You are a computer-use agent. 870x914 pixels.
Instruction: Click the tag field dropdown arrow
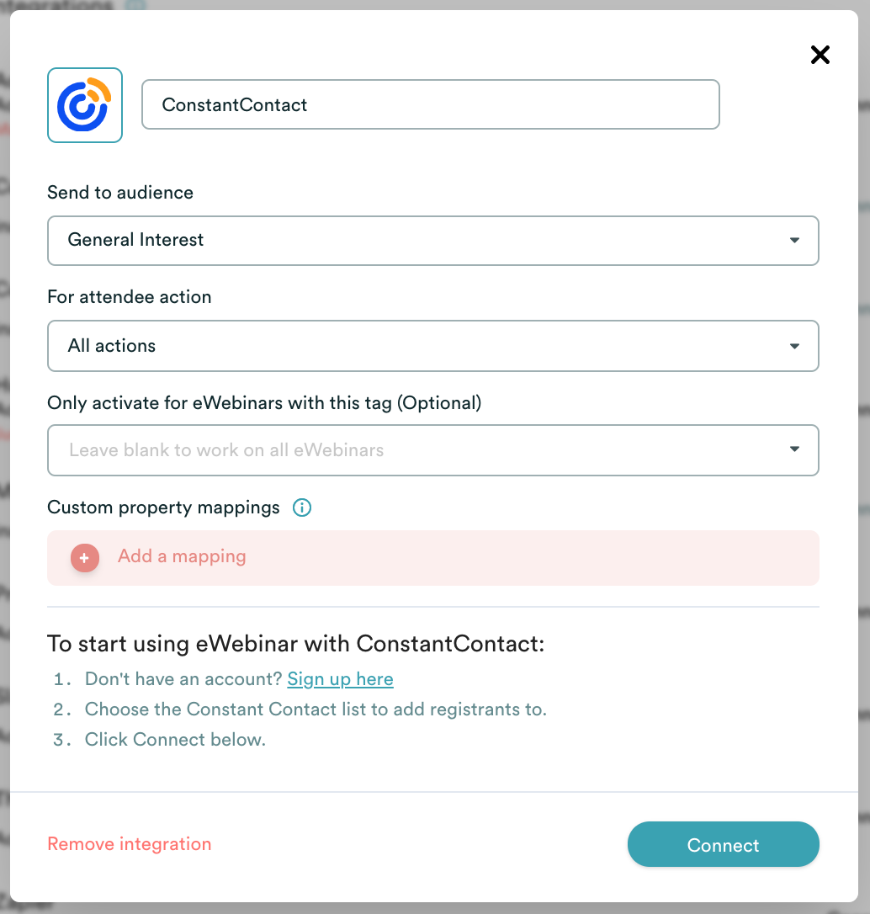point(794,449)
